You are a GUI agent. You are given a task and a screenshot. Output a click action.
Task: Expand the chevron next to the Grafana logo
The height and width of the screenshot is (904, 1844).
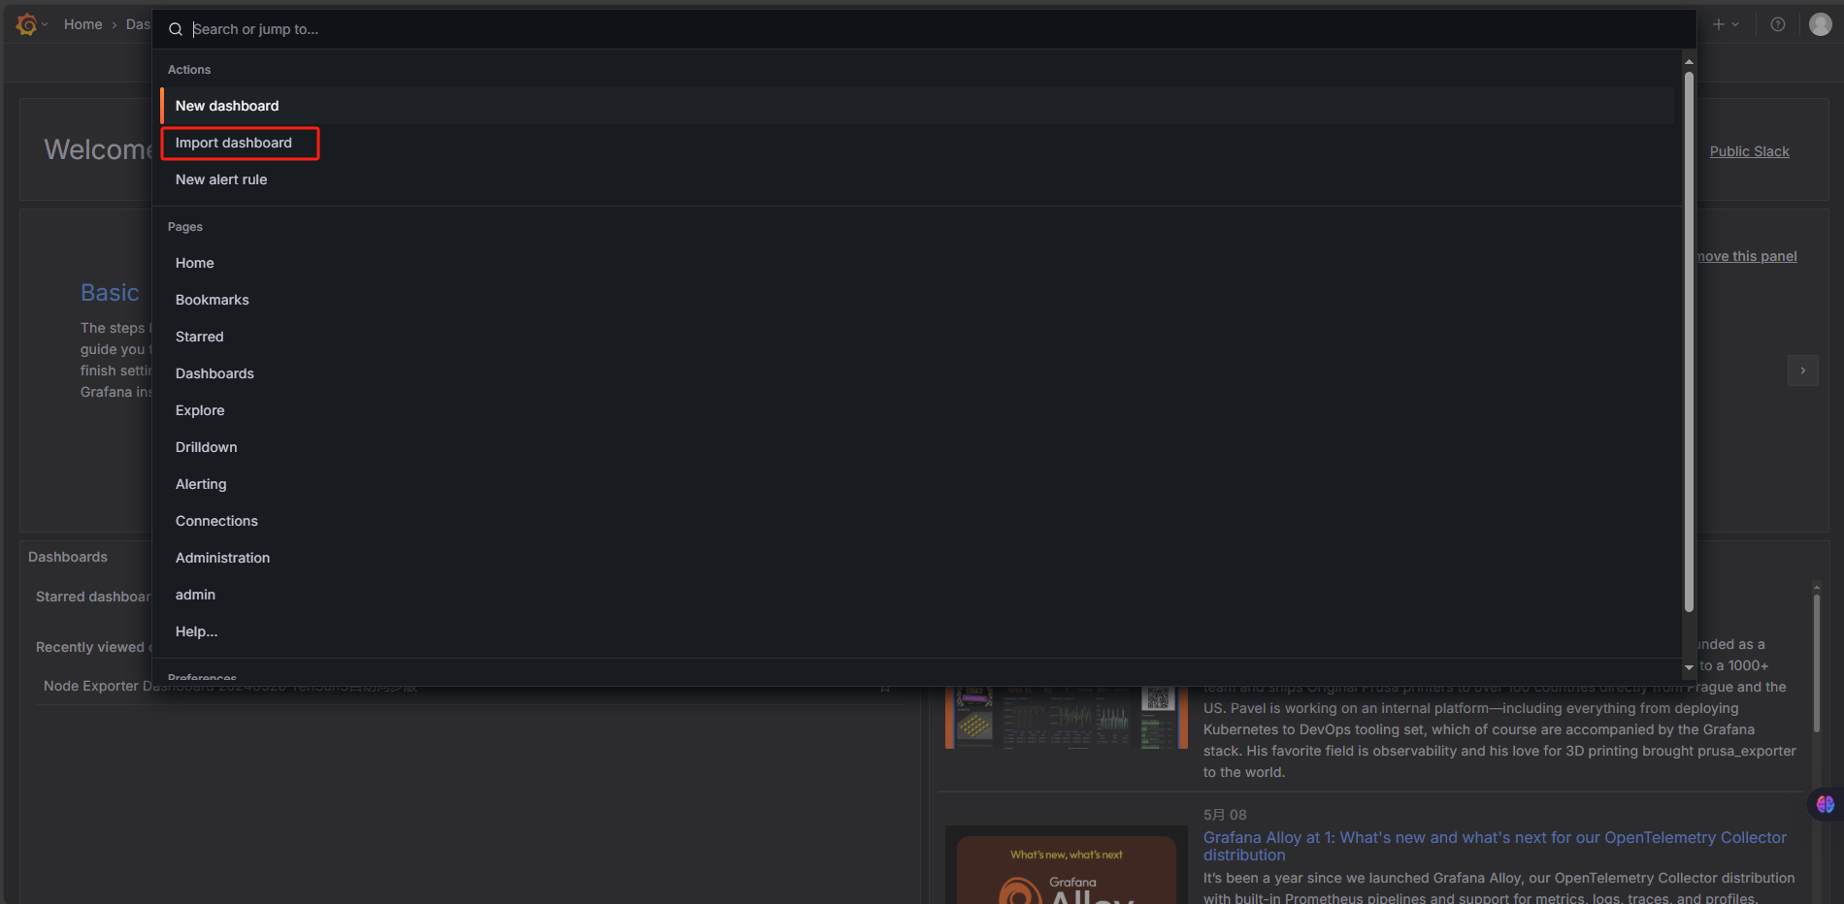[x=45, y=24]
